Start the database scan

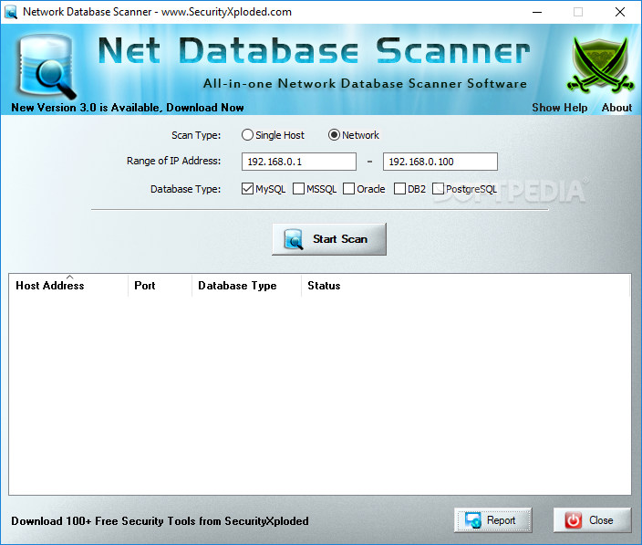tap(329, 239)
